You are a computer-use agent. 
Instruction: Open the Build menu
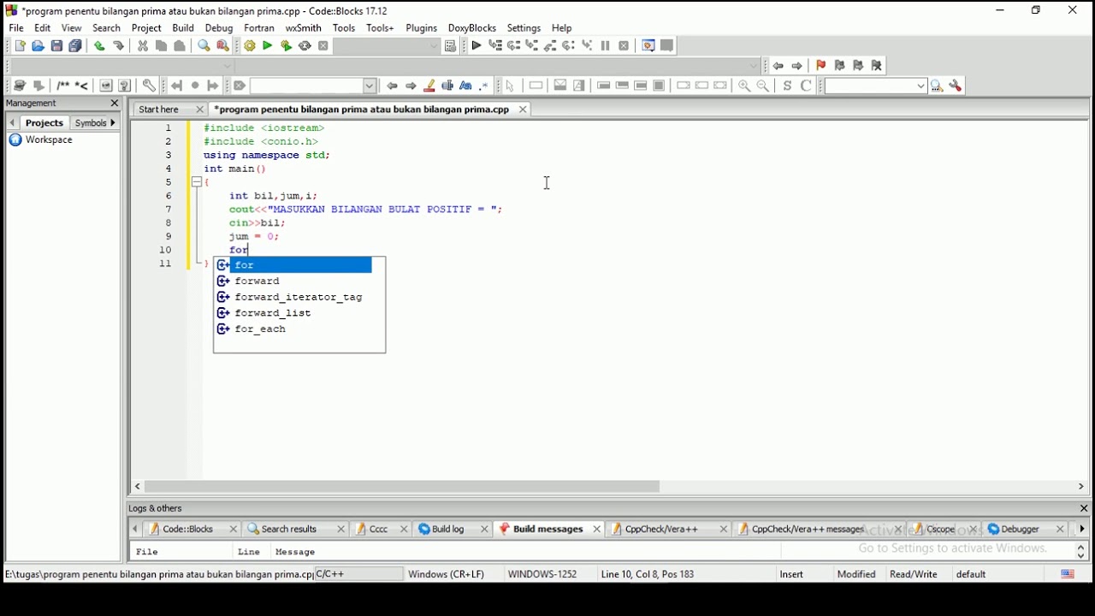[183, 28]
